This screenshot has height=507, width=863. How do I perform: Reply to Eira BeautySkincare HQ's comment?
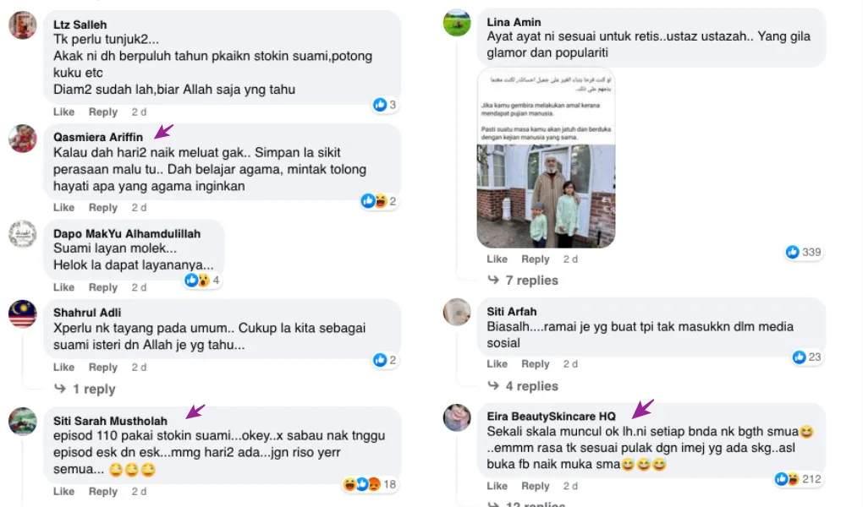pos(536,486)
